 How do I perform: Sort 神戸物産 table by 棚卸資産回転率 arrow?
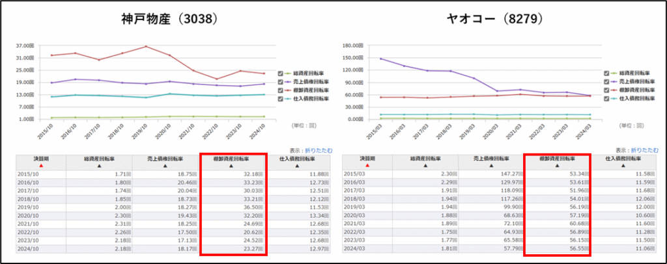(231, 166)
